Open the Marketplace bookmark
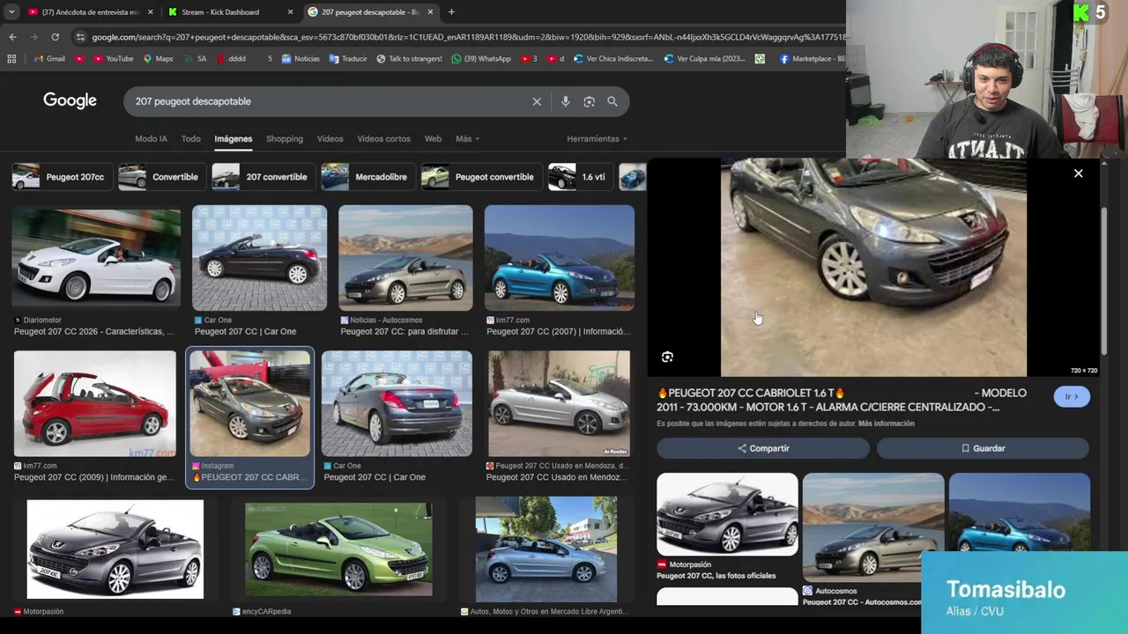1128x634 pixels. (x=812, y=59)
